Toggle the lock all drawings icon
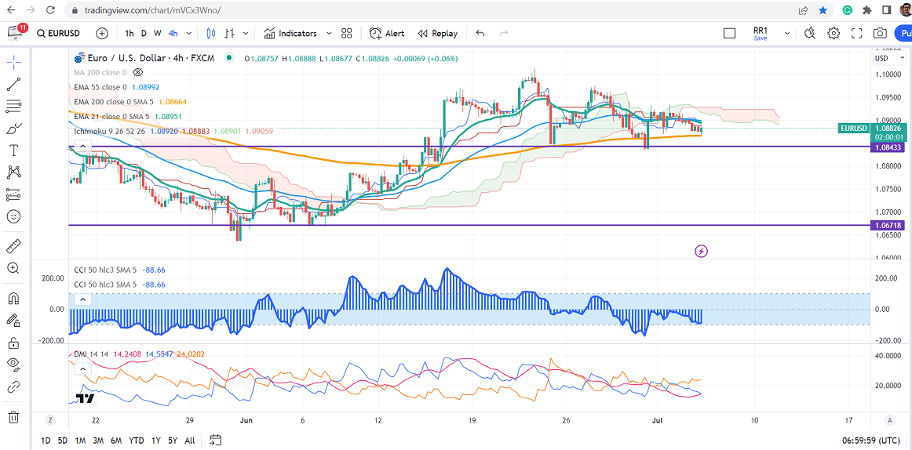The width and height of the screenshot is (912, 450). click(x=13, y=343)
